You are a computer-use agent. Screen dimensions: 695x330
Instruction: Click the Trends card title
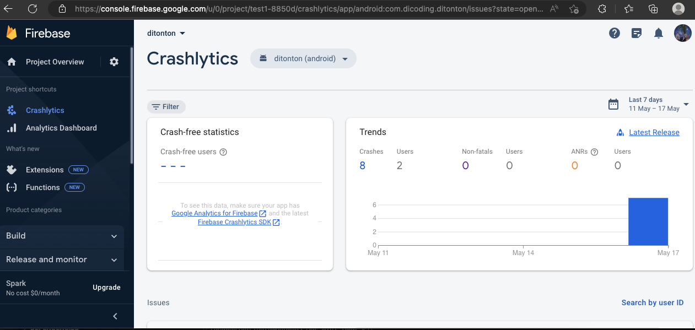click(373, 132)
